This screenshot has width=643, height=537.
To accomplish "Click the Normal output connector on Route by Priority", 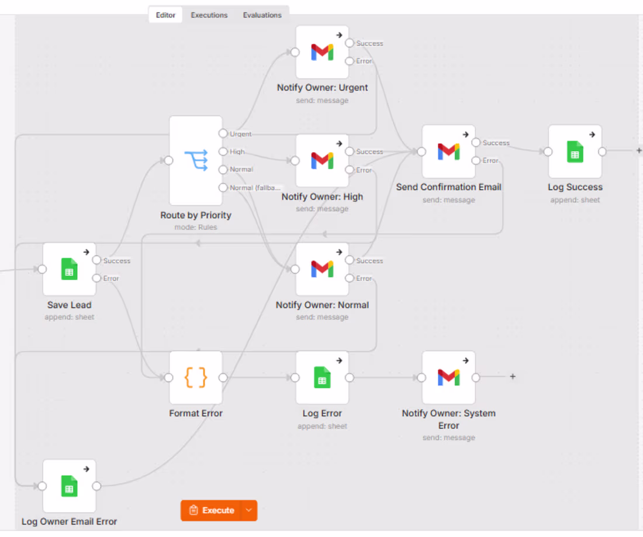I will [x=223, y=170].
